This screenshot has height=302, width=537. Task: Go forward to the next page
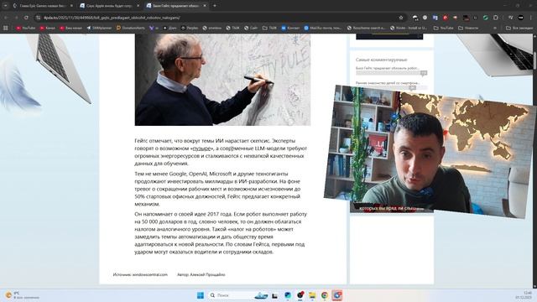[x=16, y=18]
